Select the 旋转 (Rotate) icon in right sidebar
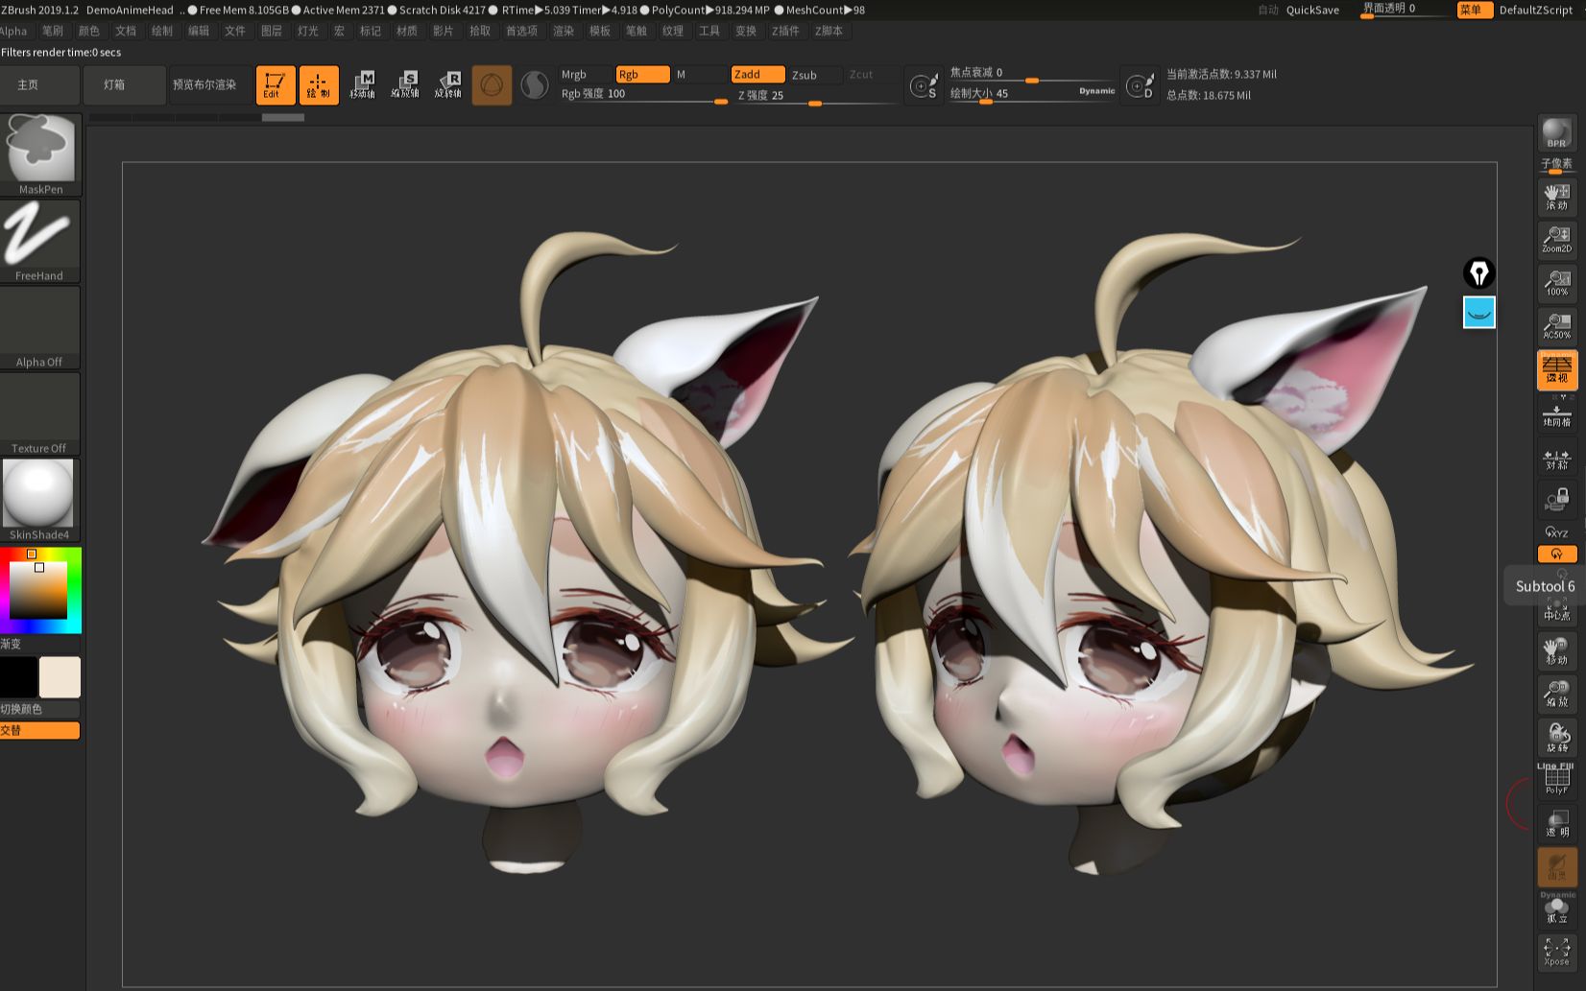 click(x=1557, y=735)
